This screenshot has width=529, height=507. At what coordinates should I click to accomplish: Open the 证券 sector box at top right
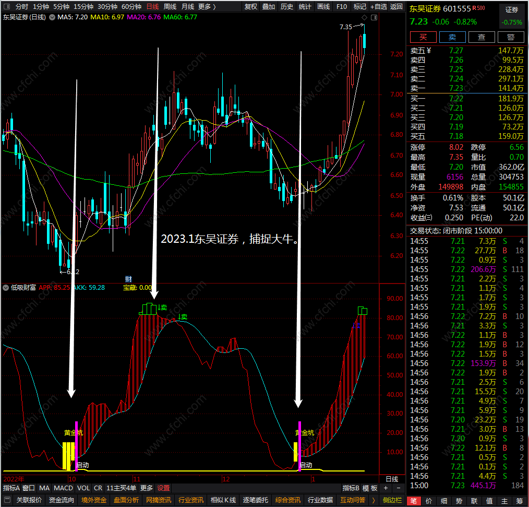(512, 16)
